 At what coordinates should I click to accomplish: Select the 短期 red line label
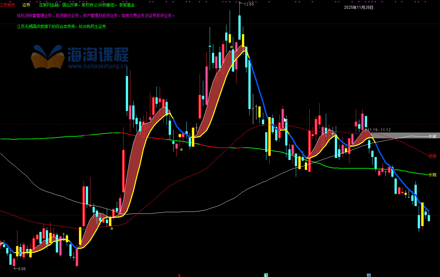432,156
